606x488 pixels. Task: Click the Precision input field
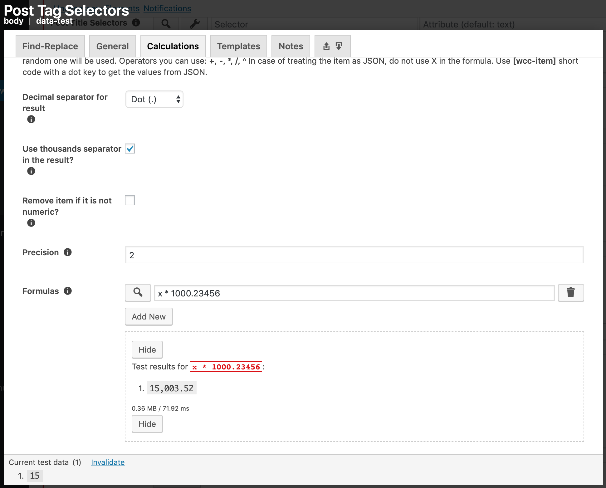pyautogui.click(x=354, y=255)
